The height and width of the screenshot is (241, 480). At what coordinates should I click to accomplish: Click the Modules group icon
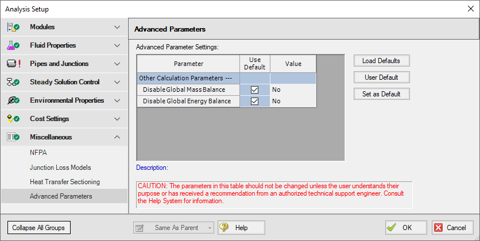[x=13, y=27]
